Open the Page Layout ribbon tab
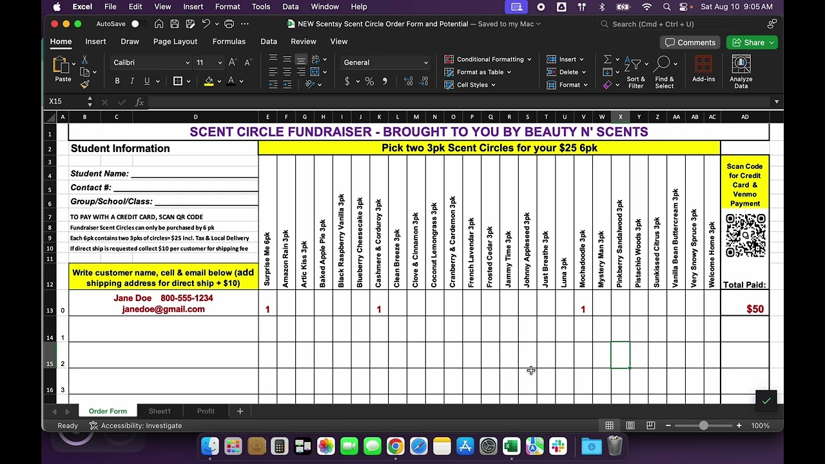The width and height of the screenshot is (825, 464). tap(175, 41)
